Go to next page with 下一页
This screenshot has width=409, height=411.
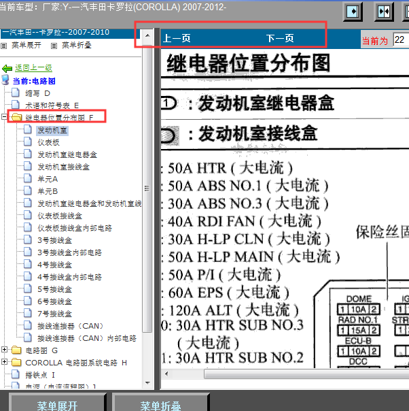click(x=280, y=39)
